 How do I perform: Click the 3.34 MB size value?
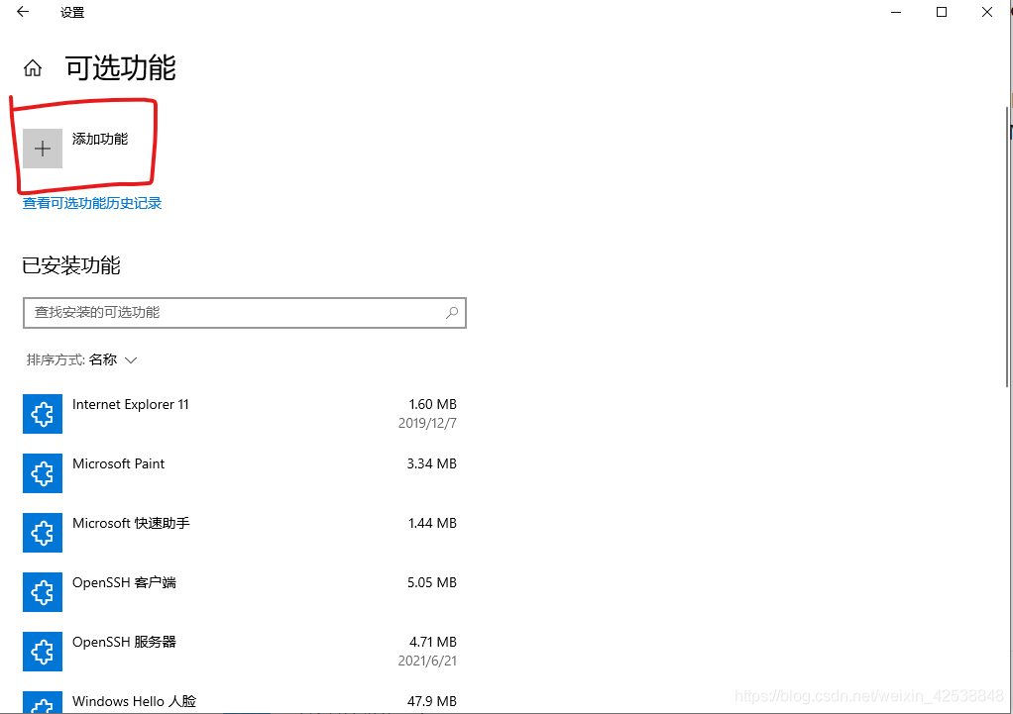coord(431,463)
